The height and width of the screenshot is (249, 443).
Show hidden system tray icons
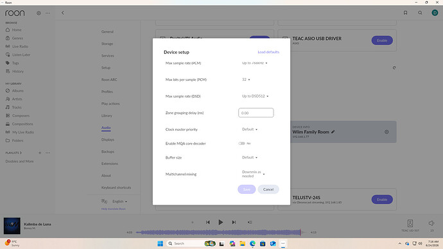pyautogui.click(x=399, y=243)
